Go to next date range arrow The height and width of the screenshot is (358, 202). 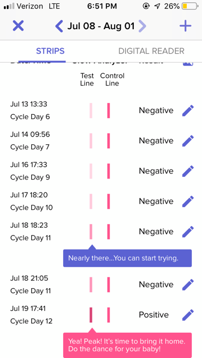tap(142, 26)
